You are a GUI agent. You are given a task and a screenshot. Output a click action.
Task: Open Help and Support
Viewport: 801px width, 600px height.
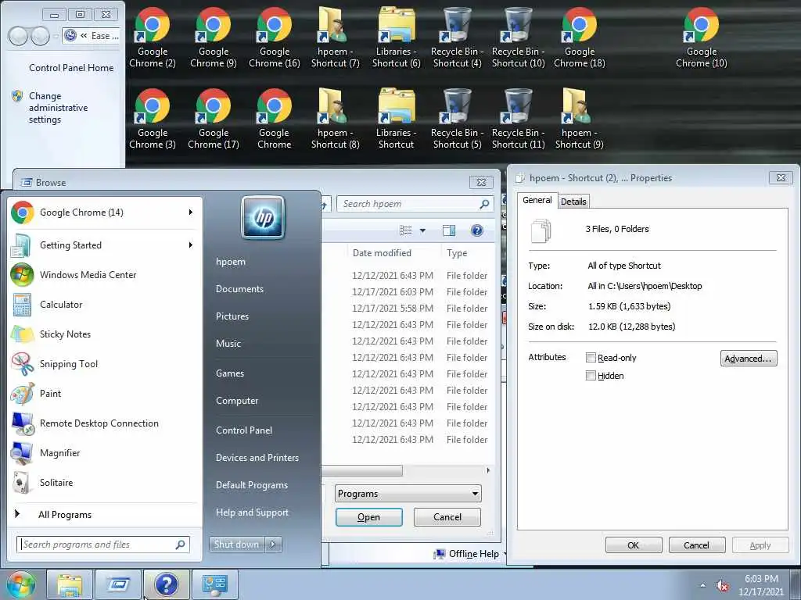[x=252, y=512]
